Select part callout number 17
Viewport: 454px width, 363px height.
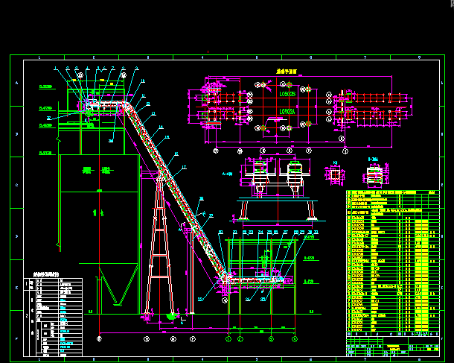184,167
